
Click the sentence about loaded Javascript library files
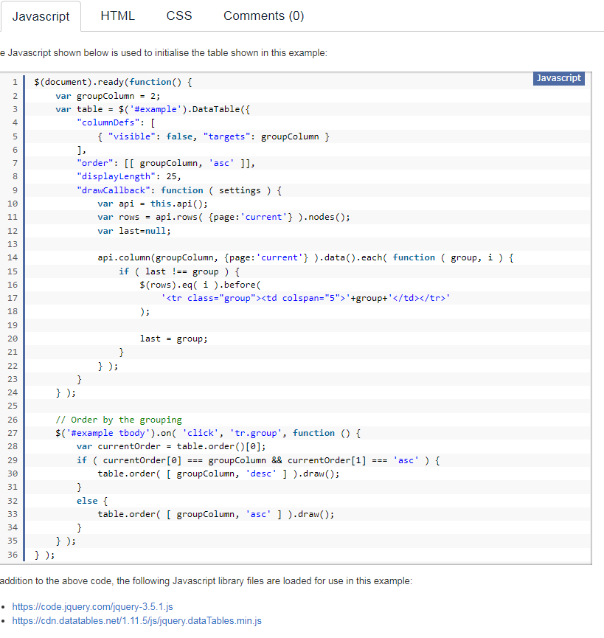206,581
